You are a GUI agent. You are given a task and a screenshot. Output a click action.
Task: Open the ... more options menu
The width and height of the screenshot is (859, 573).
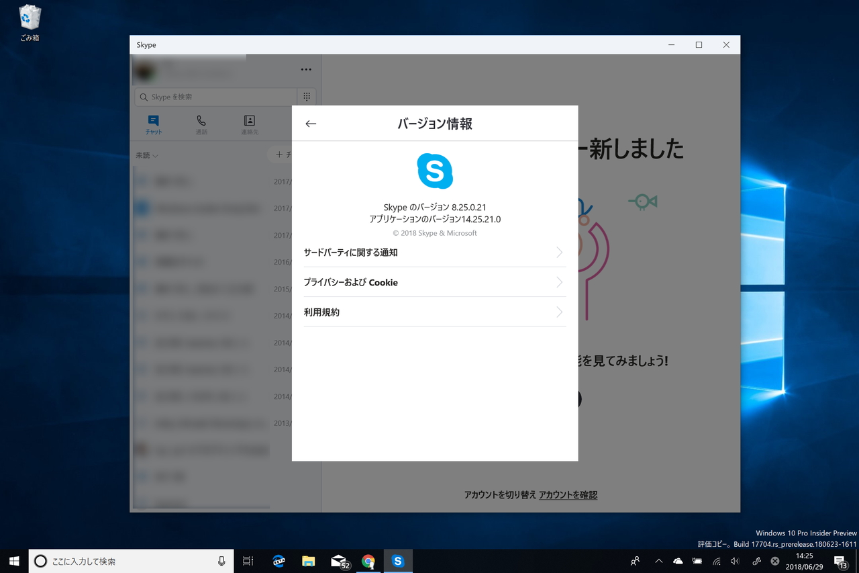[x=306, y=69]
